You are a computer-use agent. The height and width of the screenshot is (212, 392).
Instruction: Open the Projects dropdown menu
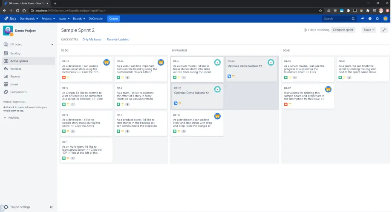(x=48, y=19)
